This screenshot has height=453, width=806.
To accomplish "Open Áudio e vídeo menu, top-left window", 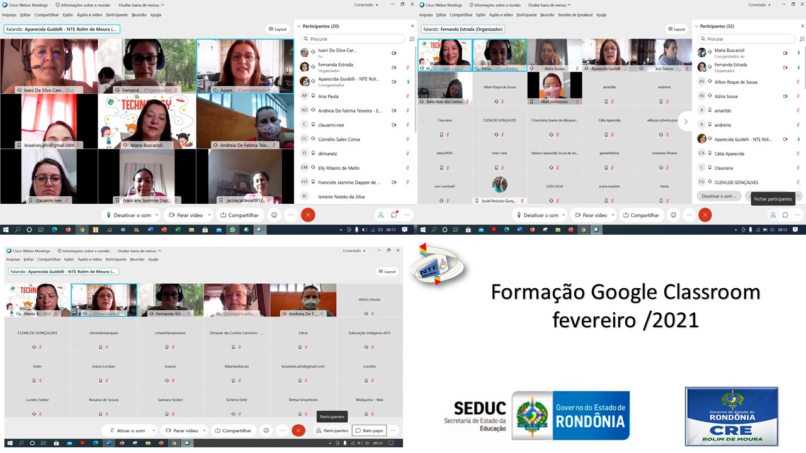I will tap(88, 14).
